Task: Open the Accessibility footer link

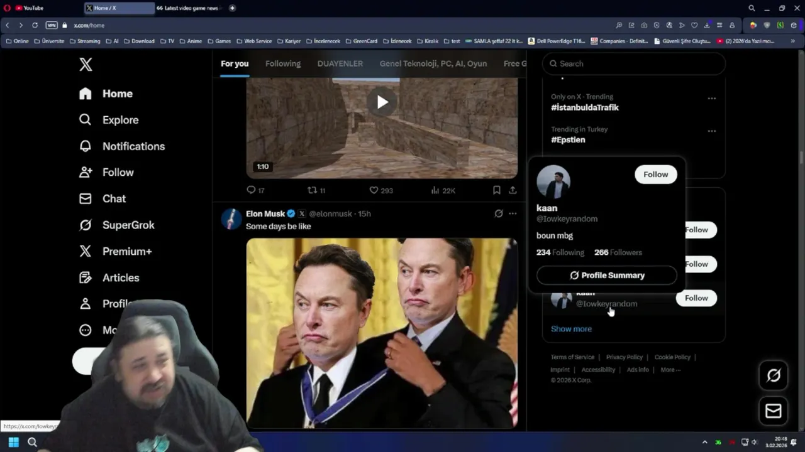Action: pos(598,370)
